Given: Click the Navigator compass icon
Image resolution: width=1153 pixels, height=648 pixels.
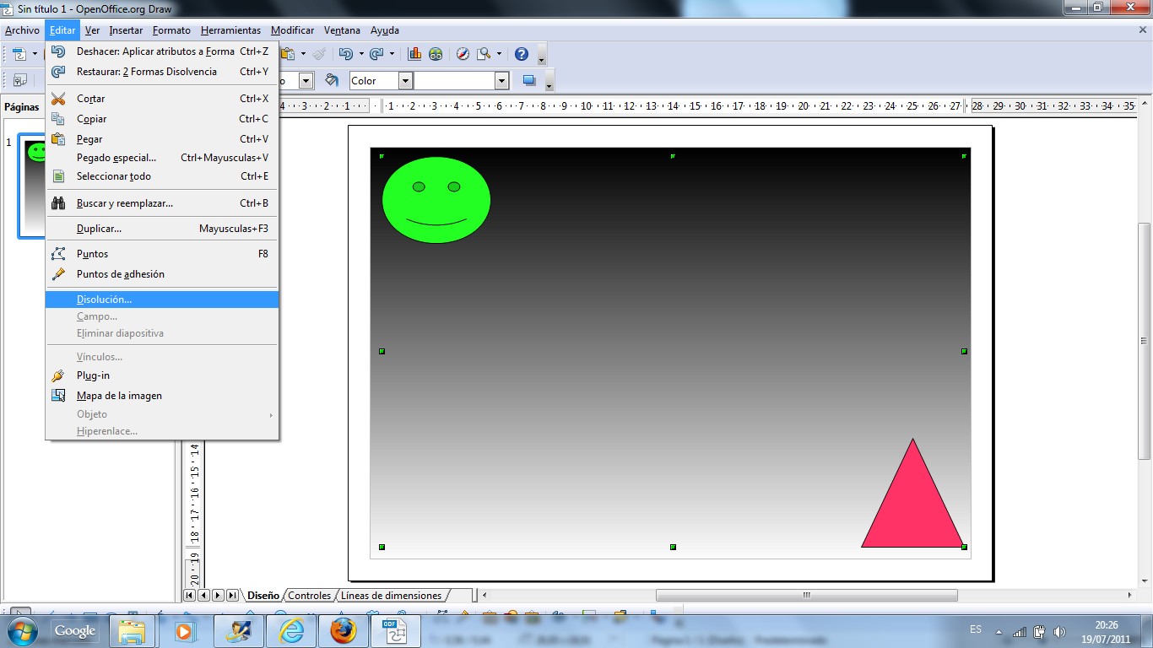Looking at the screenshot, I should pos(463,54).
